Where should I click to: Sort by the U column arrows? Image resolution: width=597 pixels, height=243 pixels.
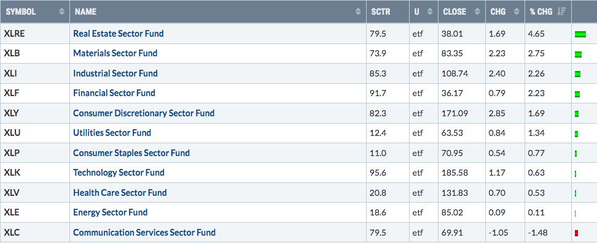click(x=430, y=12)
